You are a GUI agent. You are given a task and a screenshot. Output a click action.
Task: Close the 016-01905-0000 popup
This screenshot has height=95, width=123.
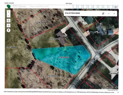(114, 14)
